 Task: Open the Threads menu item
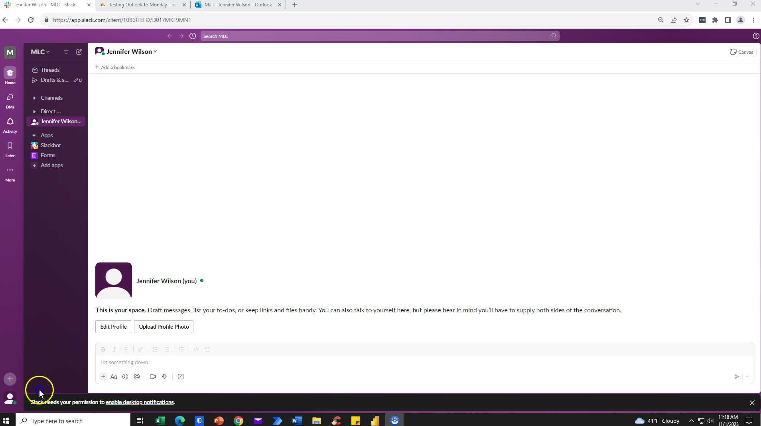click(x=50, y=70)
